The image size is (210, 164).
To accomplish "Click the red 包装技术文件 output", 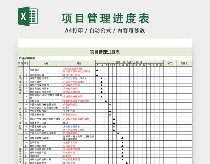I will [x=70, y=142].
